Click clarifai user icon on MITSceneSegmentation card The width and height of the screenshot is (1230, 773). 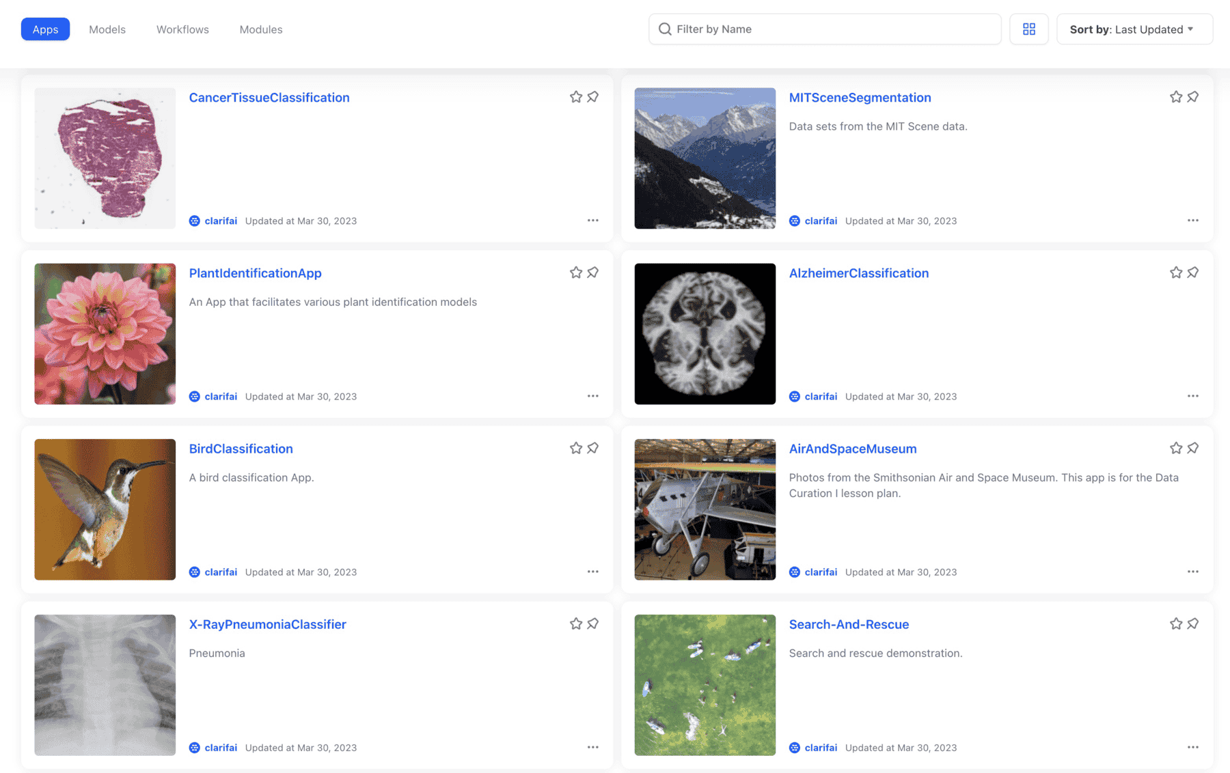794,221
